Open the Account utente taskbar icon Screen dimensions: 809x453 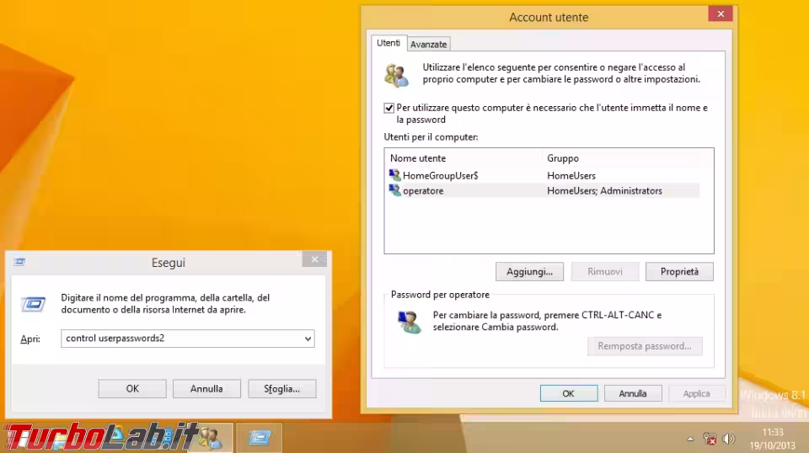tap(211, 438)
